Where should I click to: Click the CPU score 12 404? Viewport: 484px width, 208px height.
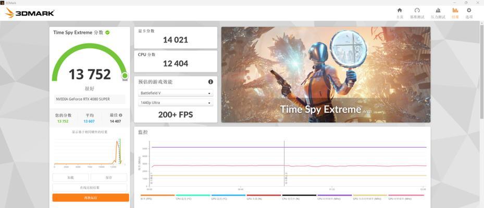pos(176,63)
